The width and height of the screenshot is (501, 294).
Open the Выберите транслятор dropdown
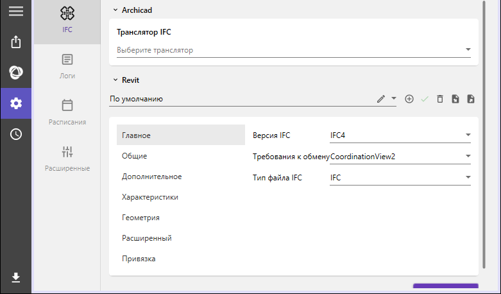point(294,50)
